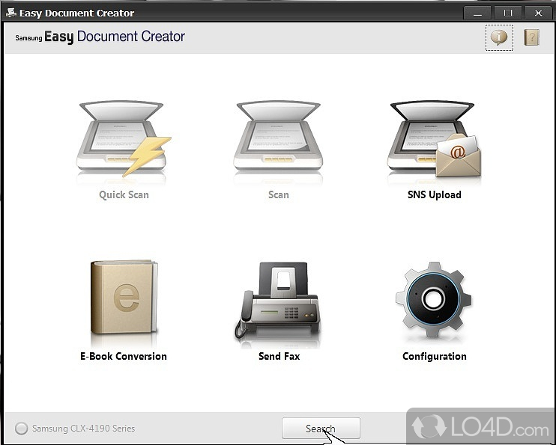Screen dimensions: 556x445
Task: Open the Configuration gear icon
Action: 433,299
